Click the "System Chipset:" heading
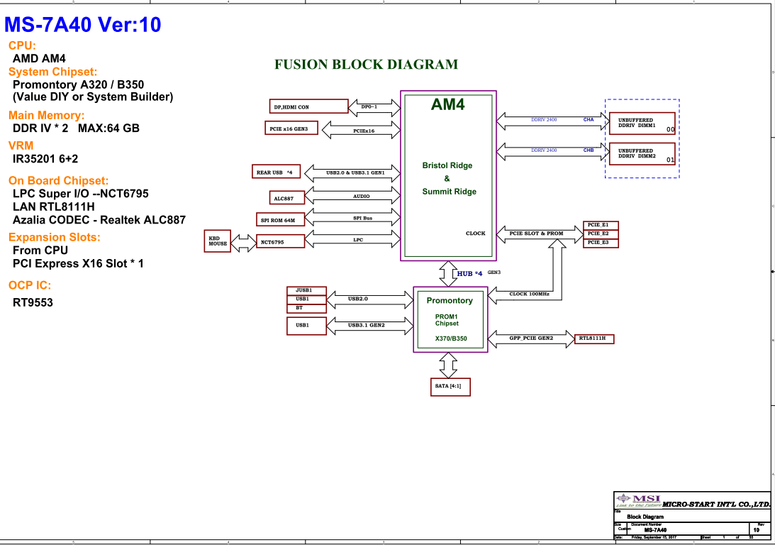Viewport: 775px width, 545px height. click(x=53, y=72)
